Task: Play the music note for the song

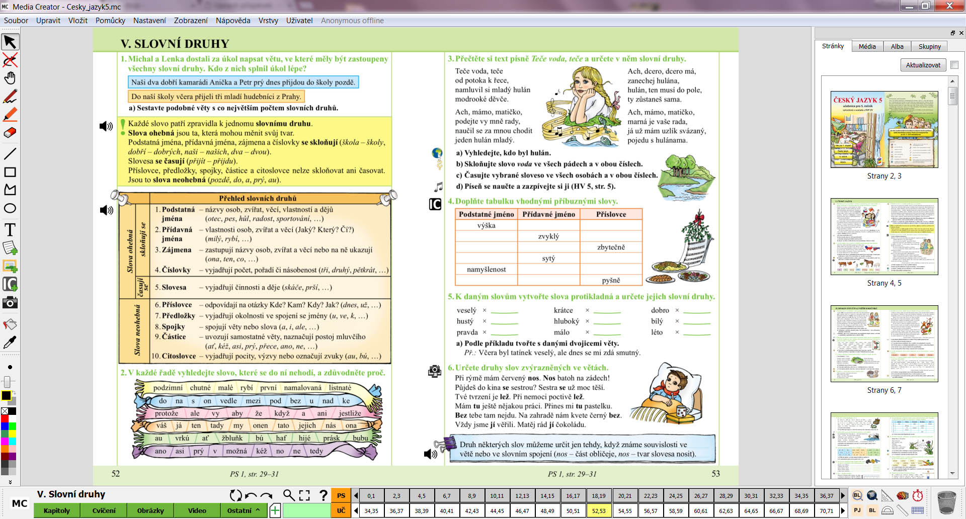Action: pos(439,187)
